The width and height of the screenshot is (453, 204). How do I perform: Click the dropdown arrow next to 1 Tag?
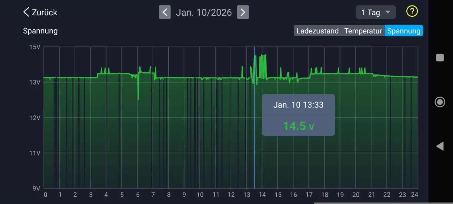click(387, 12)
